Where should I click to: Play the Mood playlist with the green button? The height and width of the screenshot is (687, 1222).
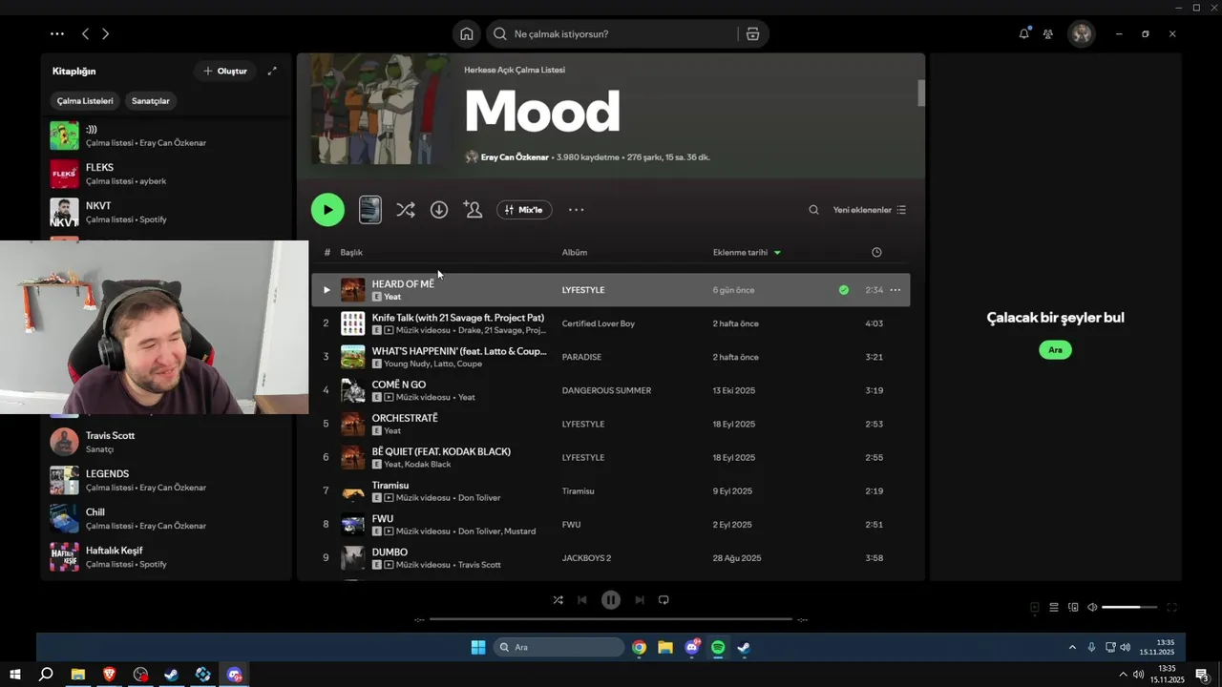click(x=327, y=210)
